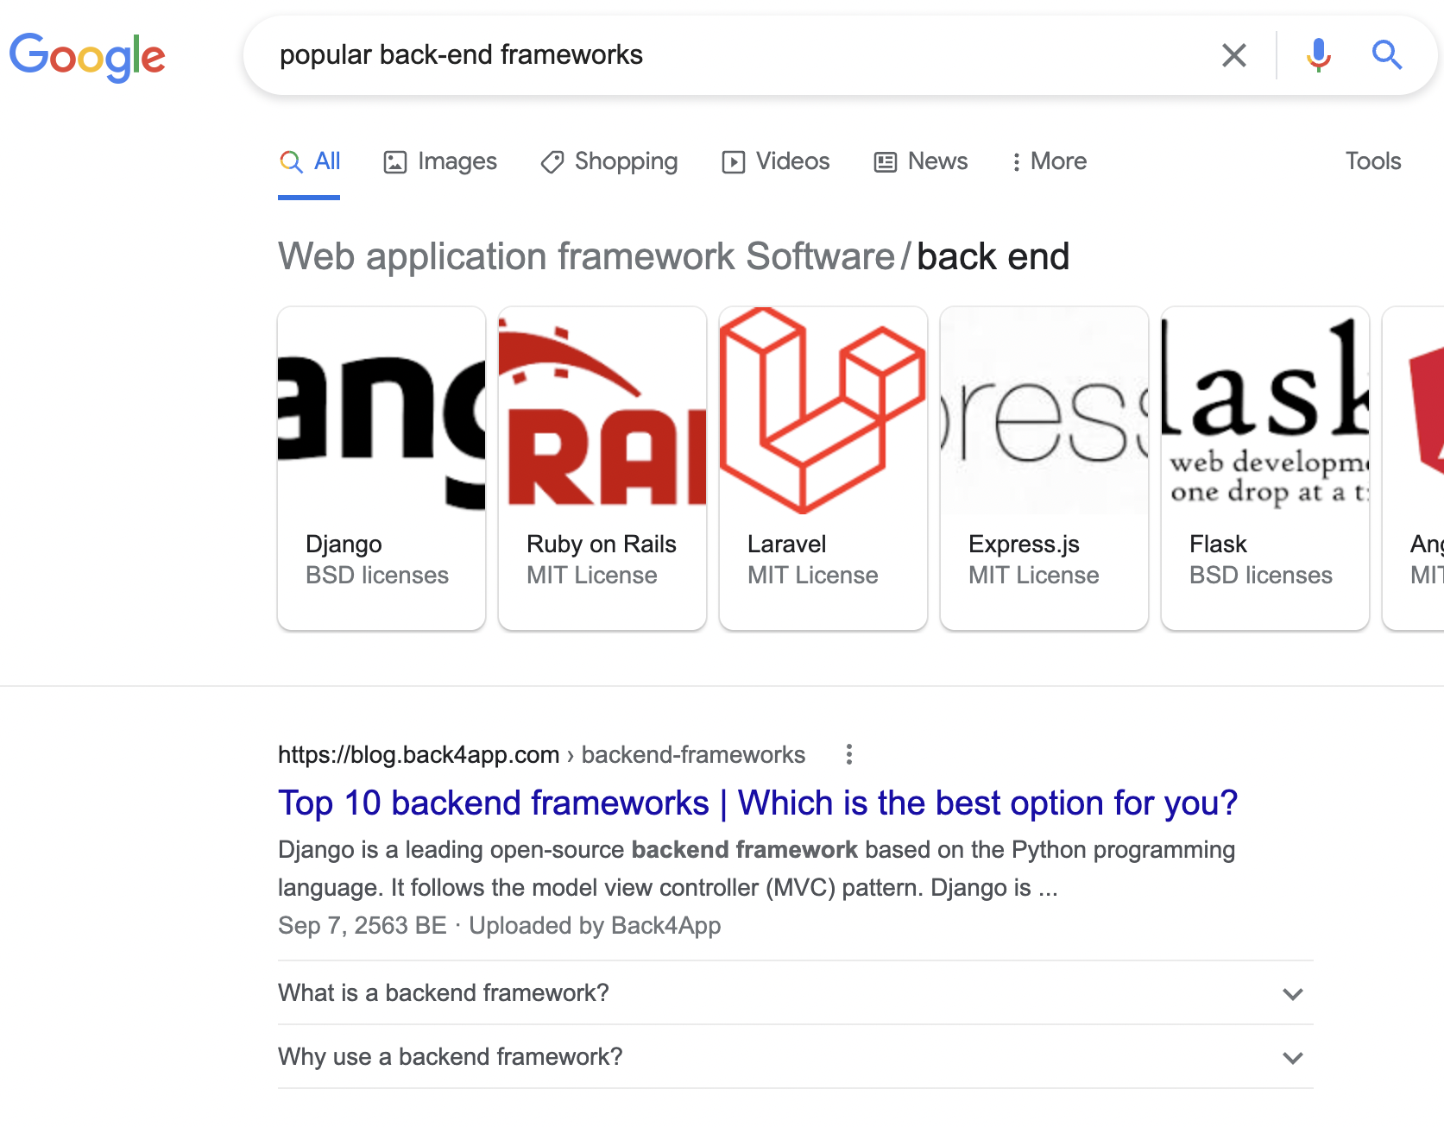Start voice search with the microphone icon

(1318, 55)
